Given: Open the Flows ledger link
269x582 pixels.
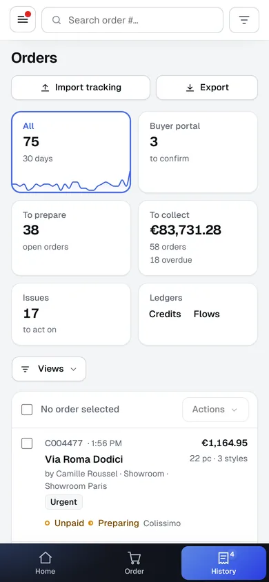Looking at the screenshot, I should coord(207,314).
